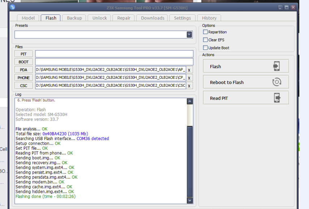The width and height of the screenshot is (309, 209).
Task: Select the Flash tab
Action: 51,18
